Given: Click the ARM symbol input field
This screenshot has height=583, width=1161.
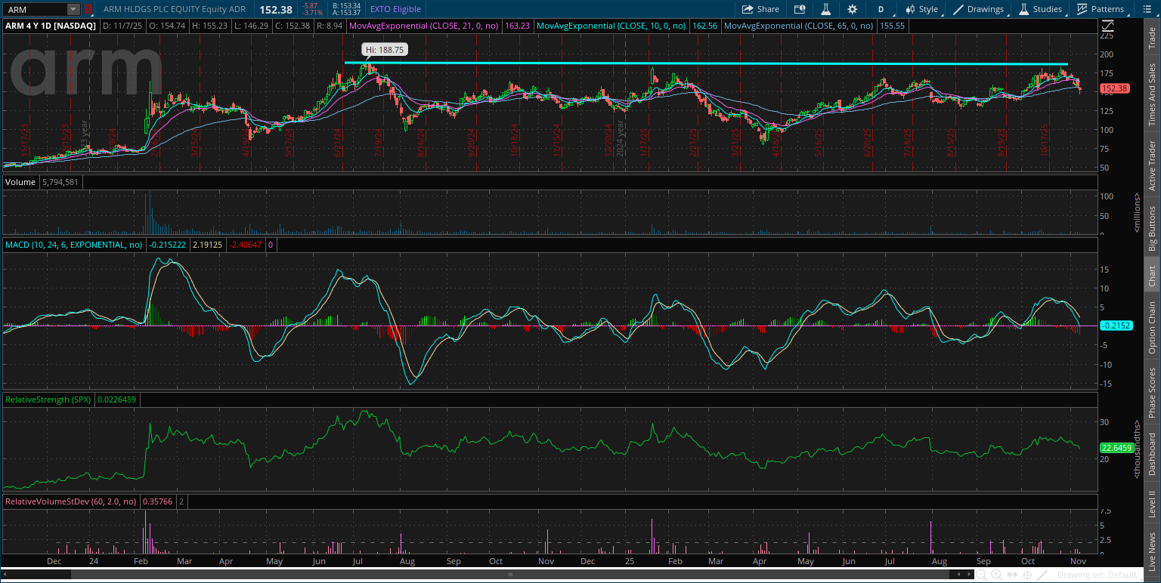Looking at the screenshot, I should (35, 10).
